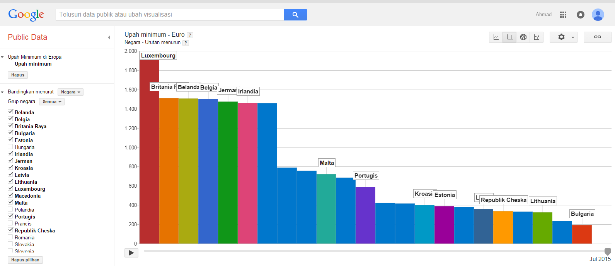Image resolution: width=615 pixels, height=266 pixels.
Task: Open the Public Data link
Action: tap(27, 37)
